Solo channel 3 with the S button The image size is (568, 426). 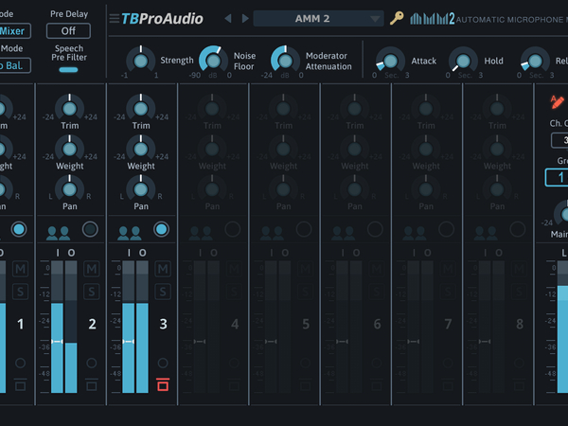(x=163, y=291)
